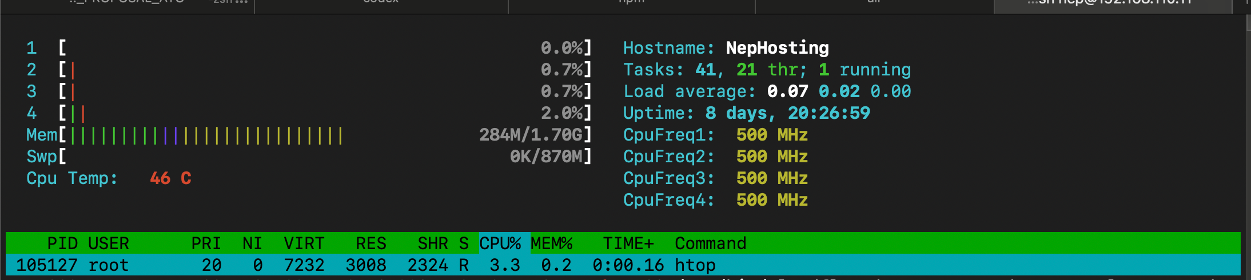Switch to the codex terminal tab
Screen dimensions: 1251x280
(381, 3)
